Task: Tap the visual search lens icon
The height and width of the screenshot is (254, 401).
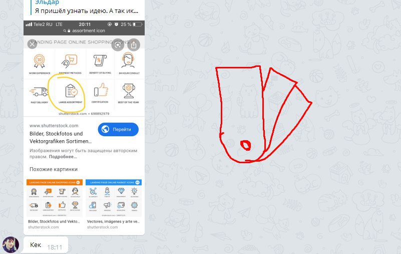Action: 118,45
